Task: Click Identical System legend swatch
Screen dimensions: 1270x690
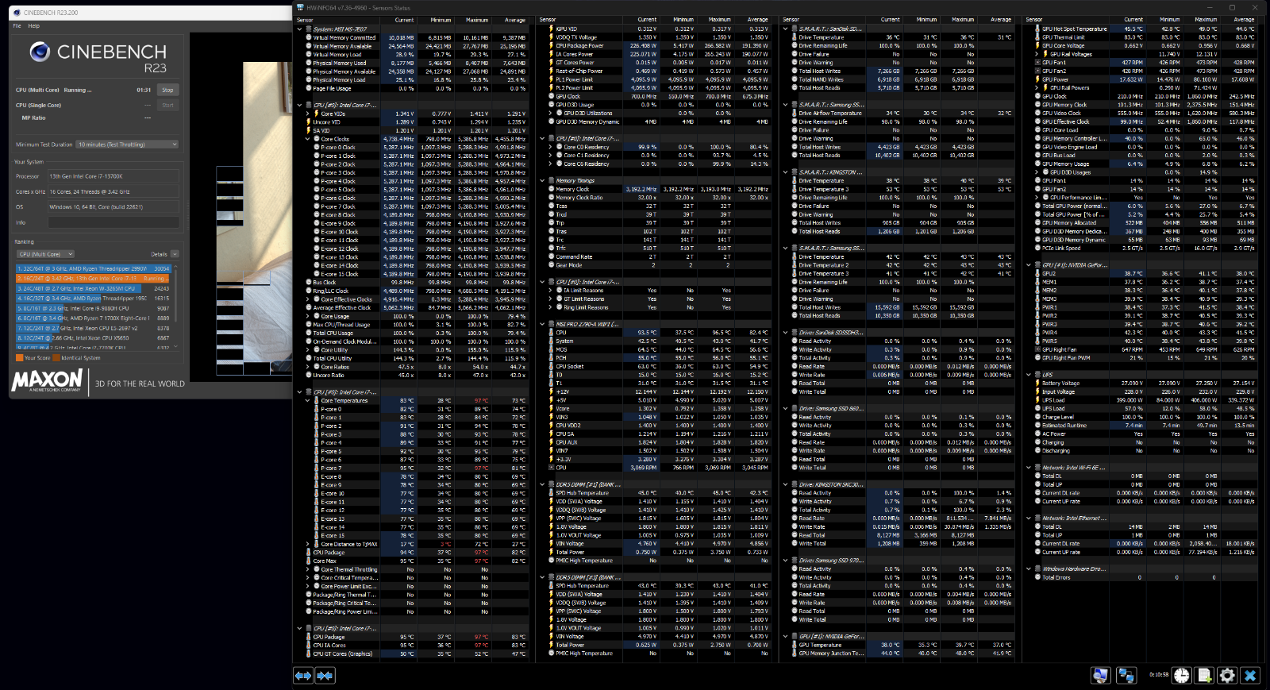Action: click(56, 358)
